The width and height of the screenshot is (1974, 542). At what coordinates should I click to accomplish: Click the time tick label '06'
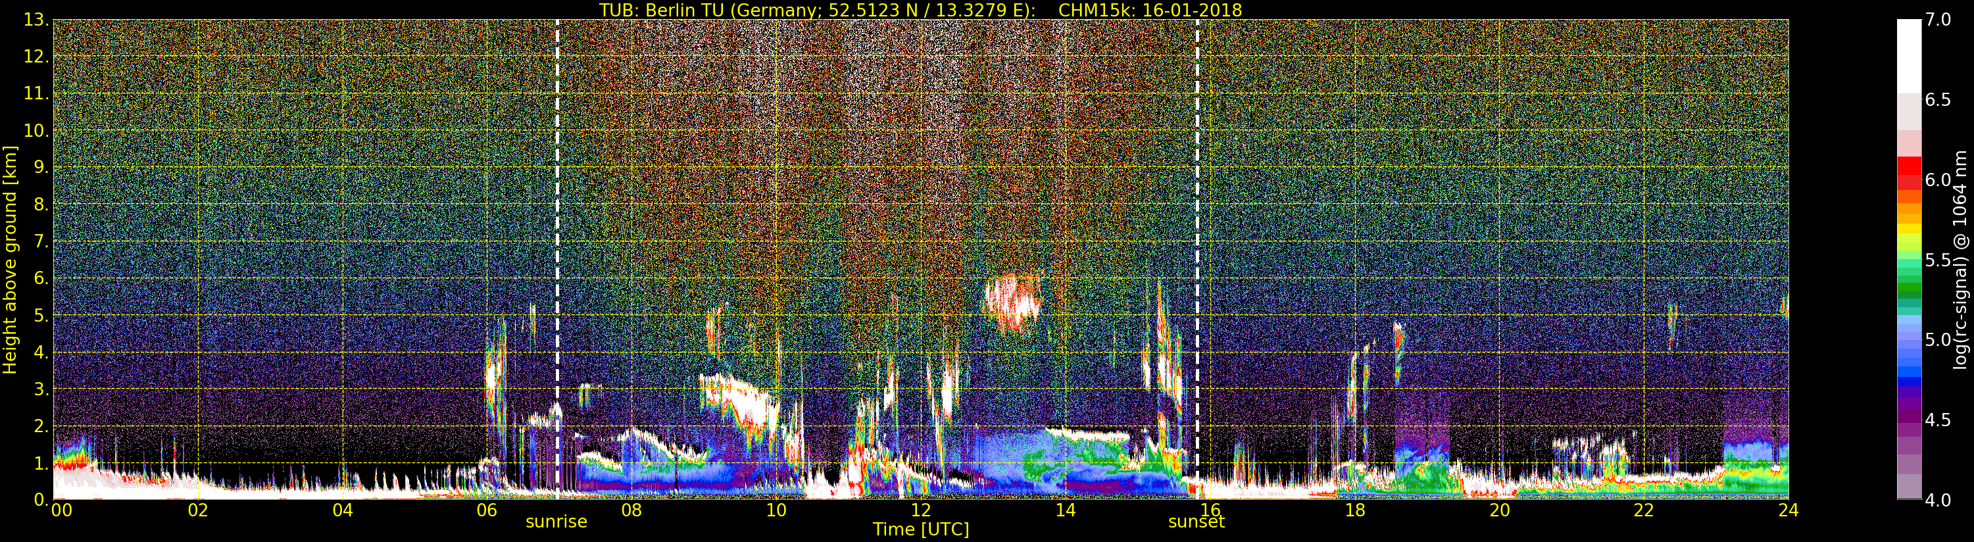[487, 510]
